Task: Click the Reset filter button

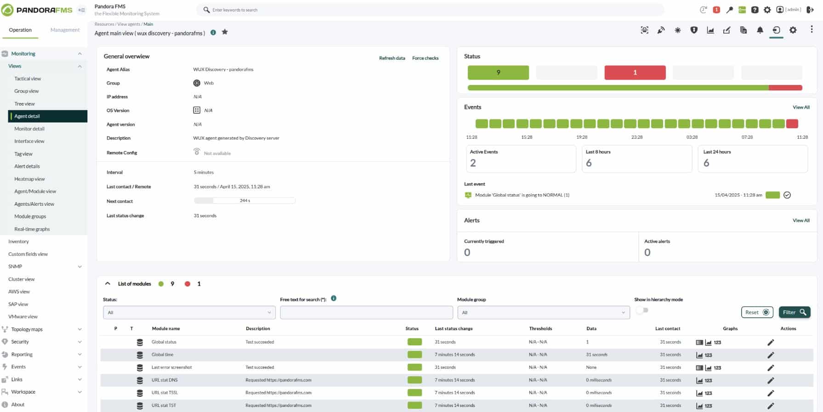Action: (x=757, y=312)
